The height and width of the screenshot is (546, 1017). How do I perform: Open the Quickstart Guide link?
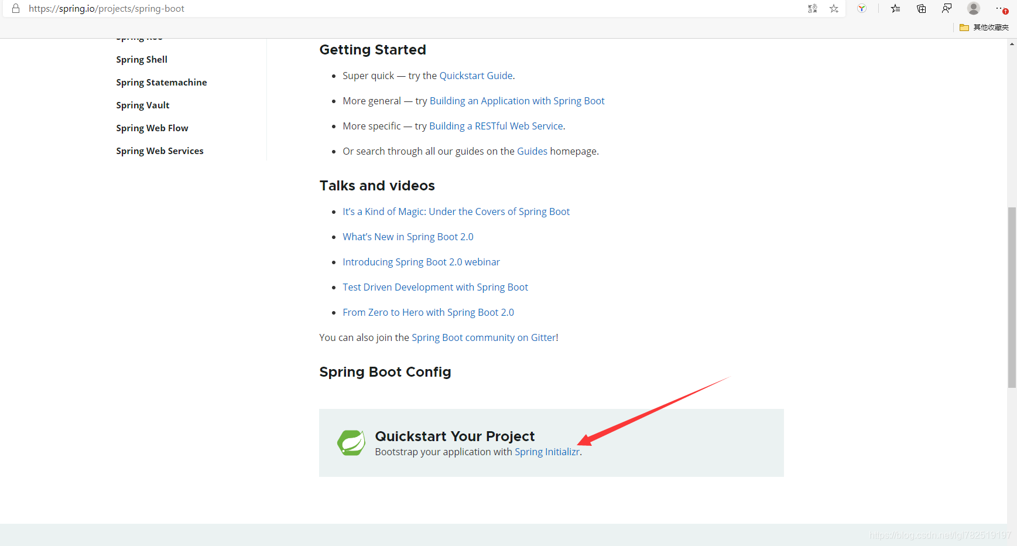click(x=476, y=76)
